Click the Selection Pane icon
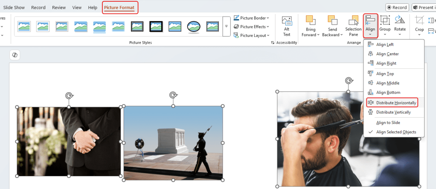The width and height of the screenshot is (436, 189). [353, 21]
